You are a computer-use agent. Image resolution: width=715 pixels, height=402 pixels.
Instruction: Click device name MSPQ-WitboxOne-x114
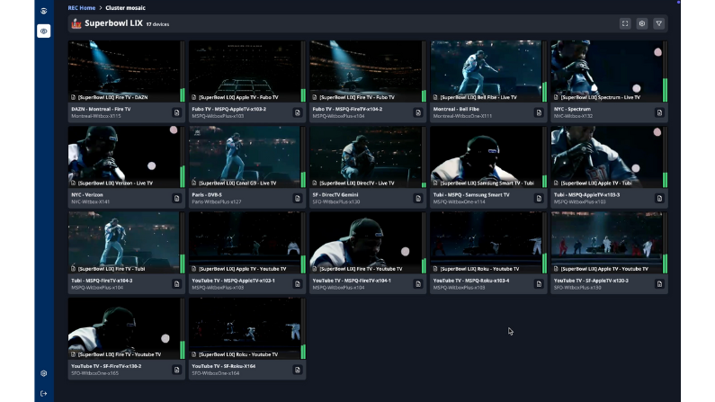pyautogui.click(x=460, y=202)
